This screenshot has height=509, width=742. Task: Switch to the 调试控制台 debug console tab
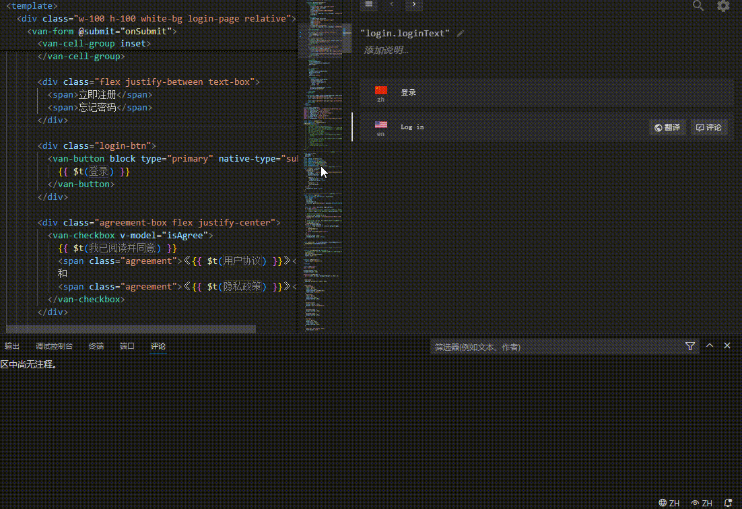click(54, 346)
